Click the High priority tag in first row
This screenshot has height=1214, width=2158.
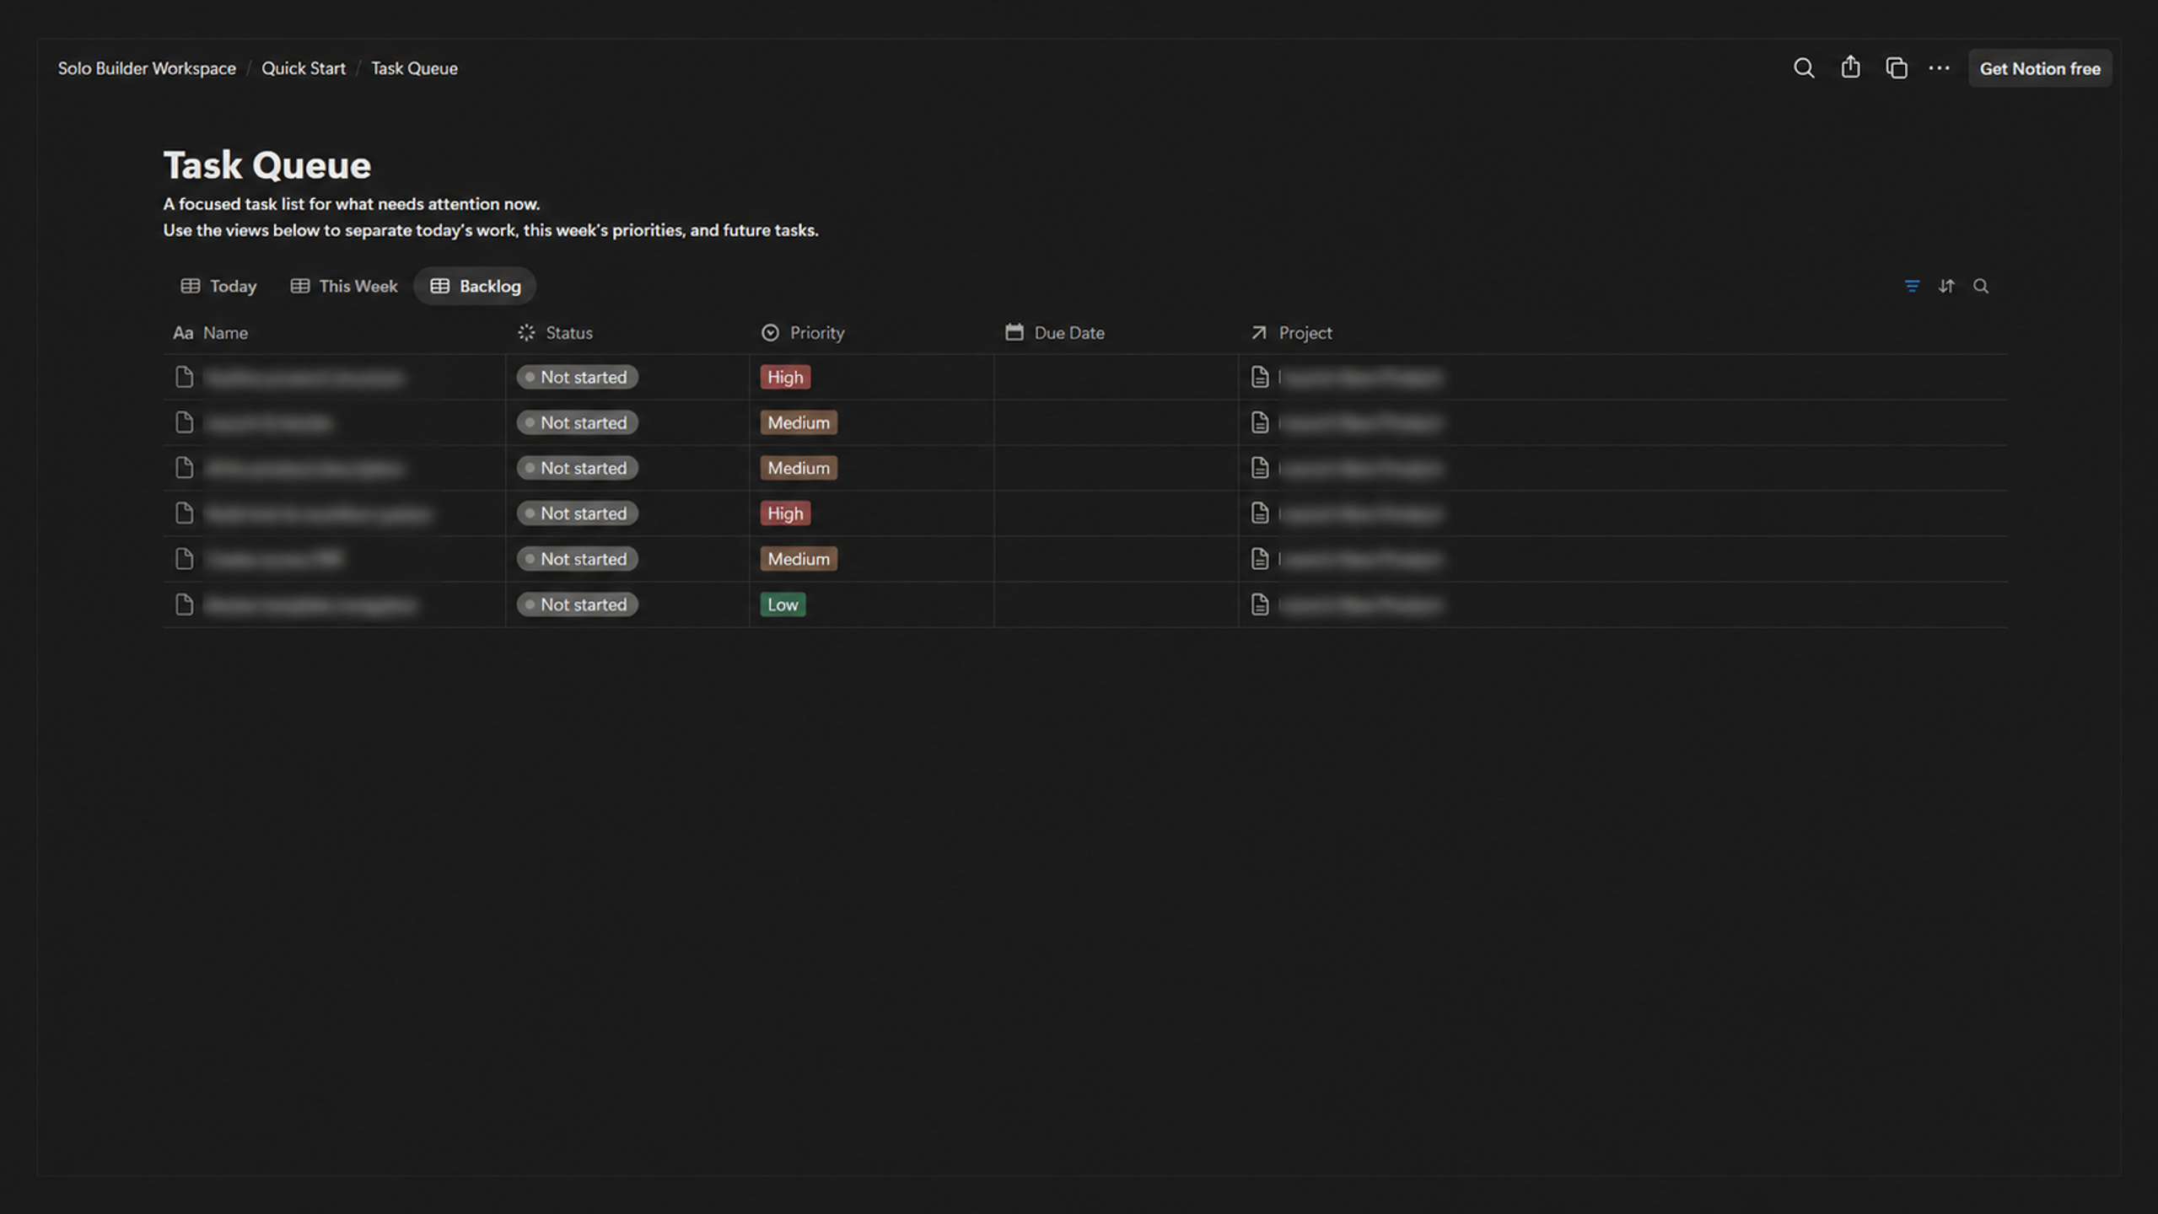(785, 377)
